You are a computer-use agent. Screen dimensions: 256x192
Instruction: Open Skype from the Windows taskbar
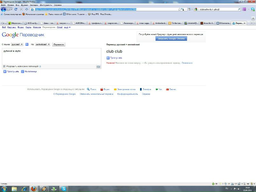click(64, 189)
